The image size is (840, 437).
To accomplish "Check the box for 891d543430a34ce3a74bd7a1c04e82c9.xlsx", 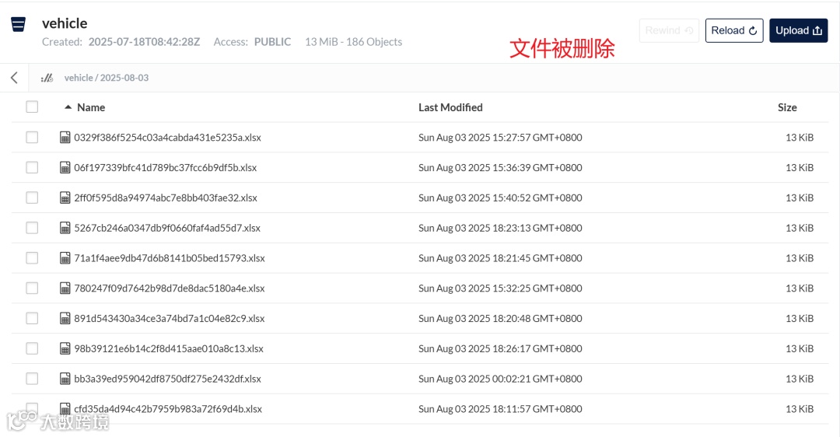I will pos(32,319).
